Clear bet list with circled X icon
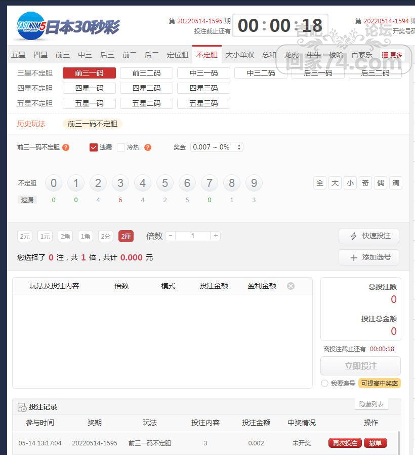 [x=290, y=286]
